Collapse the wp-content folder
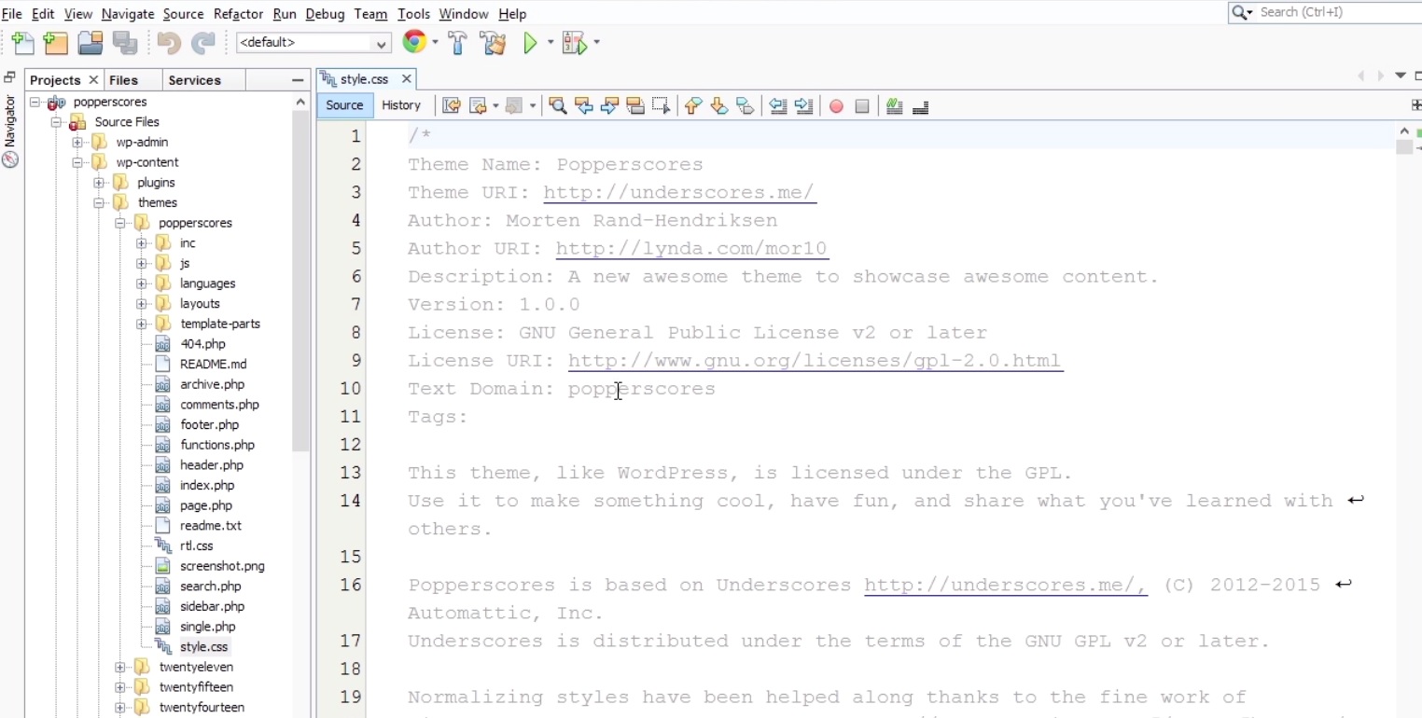The height and width of the screenshot is (718, 1422). tap(77, 162)
